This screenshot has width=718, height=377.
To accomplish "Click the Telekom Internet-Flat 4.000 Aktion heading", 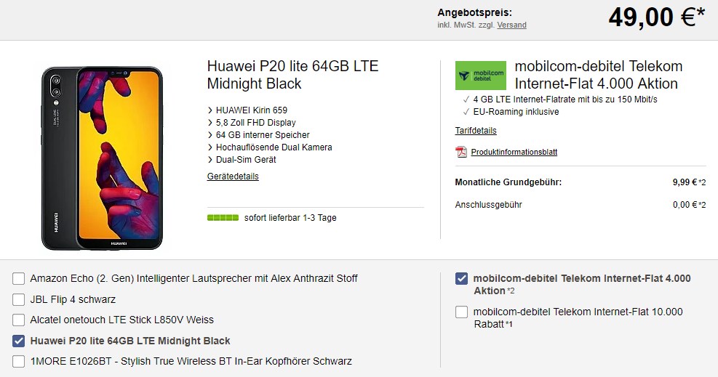I will (x=598, y=75).
